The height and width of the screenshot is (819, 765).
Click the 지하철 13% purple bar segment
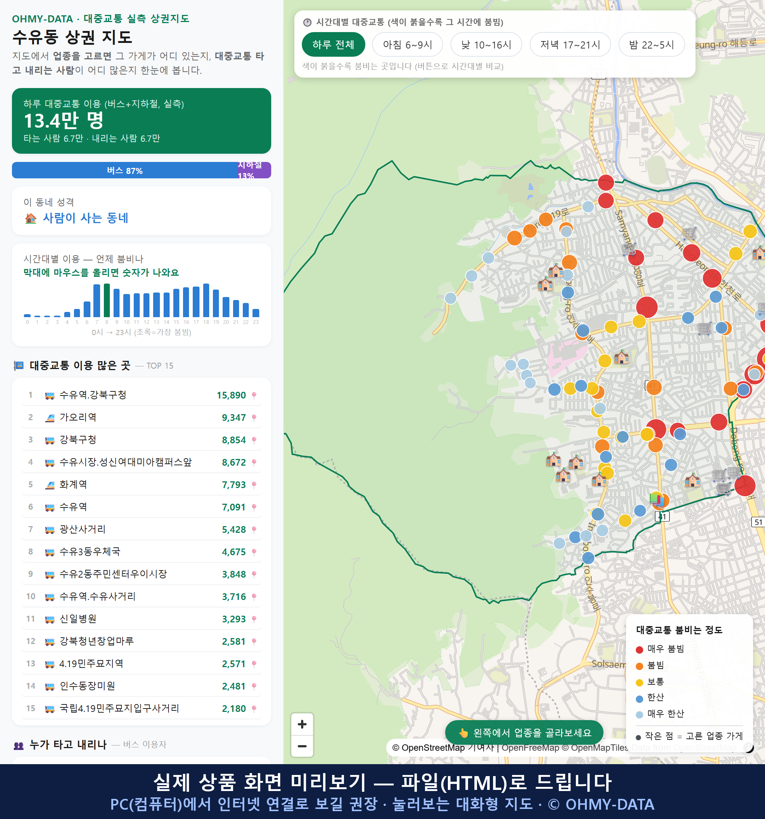[254, 170]
